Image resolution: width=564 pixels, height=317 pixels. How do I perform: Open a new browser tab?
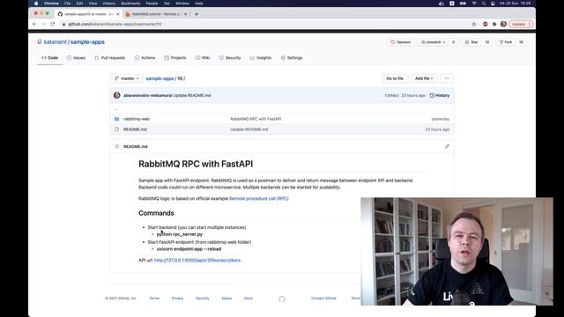pyautogui.click(x=197, y=14)
